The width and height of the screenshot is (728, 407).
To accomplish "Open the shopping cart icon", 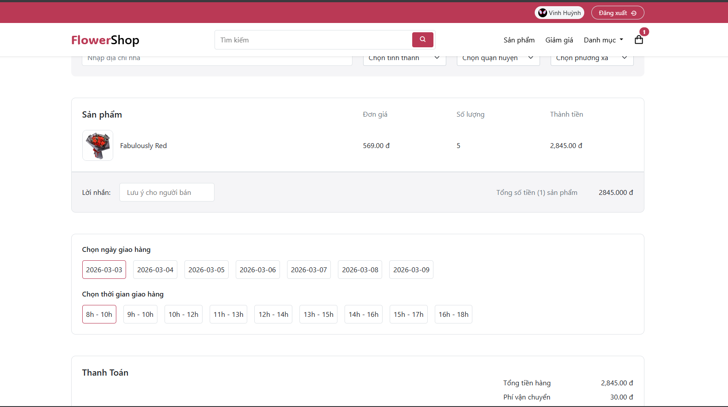I will 639,40.
